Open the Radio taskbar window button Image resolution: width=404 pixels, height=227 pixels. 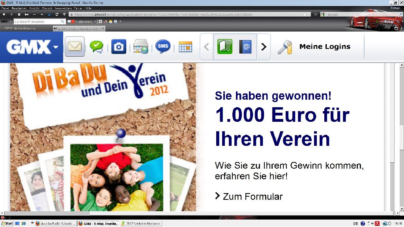(55, 223)
